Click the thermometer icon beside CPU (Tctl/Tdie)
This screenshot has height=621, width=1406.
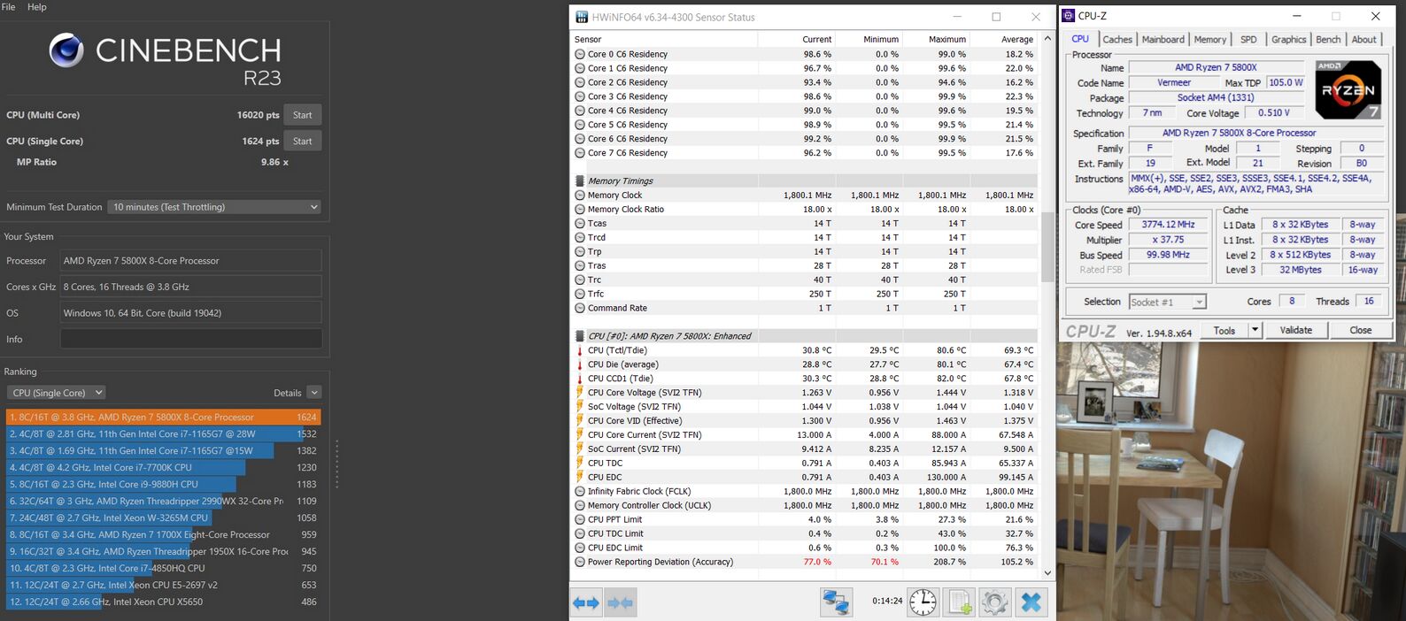[580, 350]
